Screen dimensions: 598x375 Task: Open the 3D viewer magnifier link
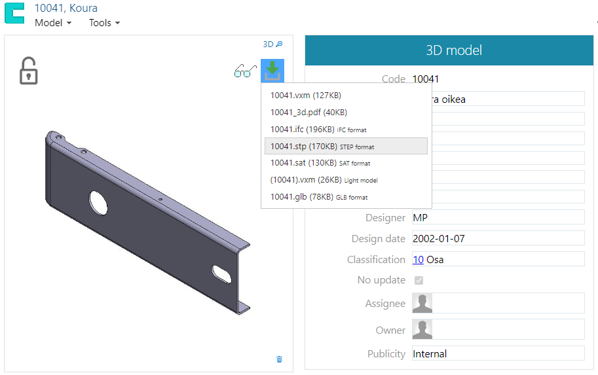click(x=272, y=45)
